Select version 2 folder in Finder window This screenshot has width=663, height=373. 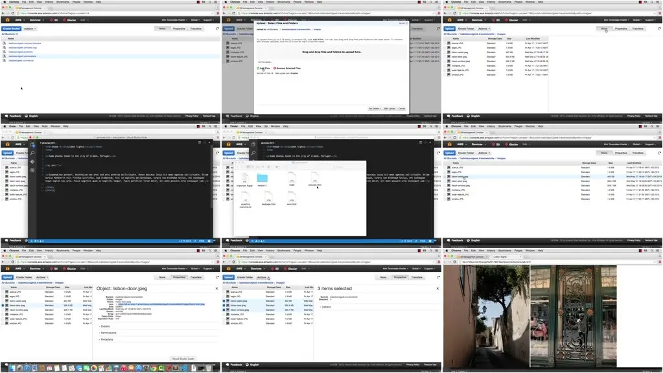coord(262,180)
